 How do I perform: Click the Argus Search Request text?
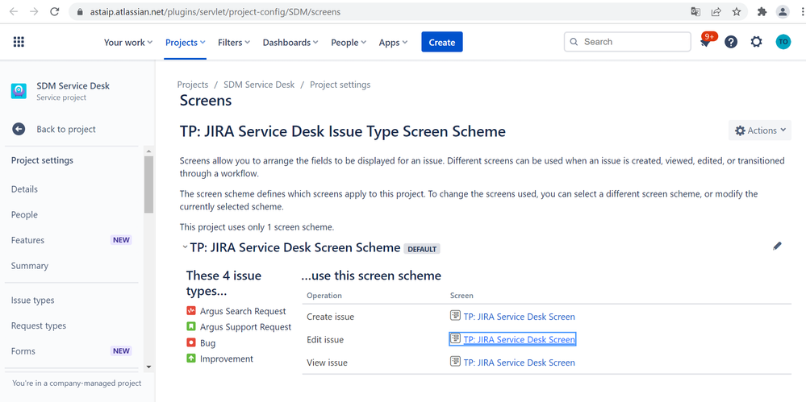(243, 311)
